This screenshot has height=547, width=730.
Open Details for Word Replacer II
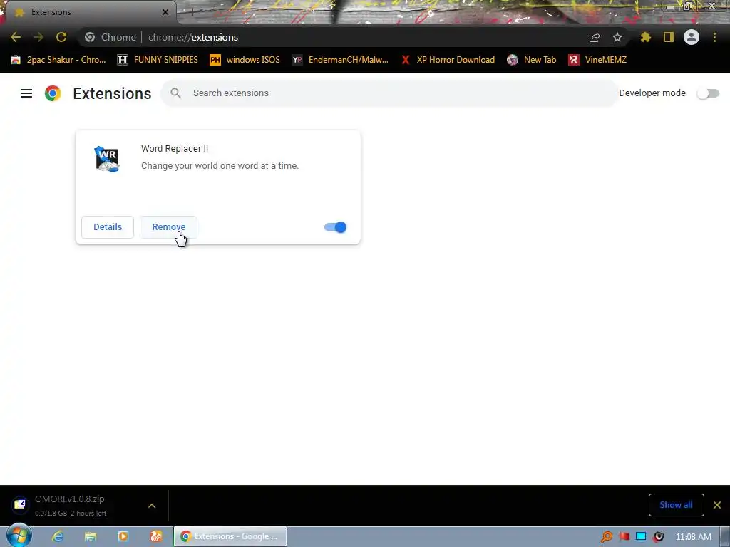pos(108,227)
